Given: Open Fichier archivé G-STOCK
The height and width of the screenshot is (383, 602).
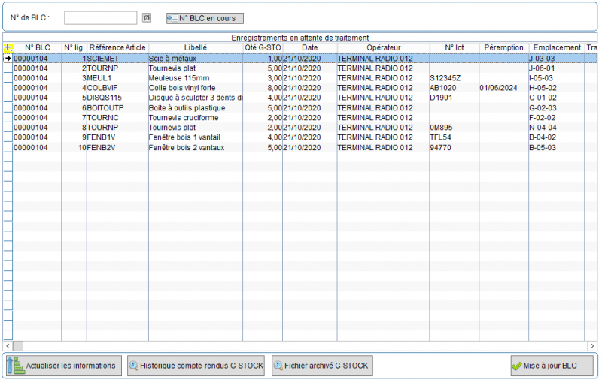Looking at the screenshot, I should pos(321,366).
